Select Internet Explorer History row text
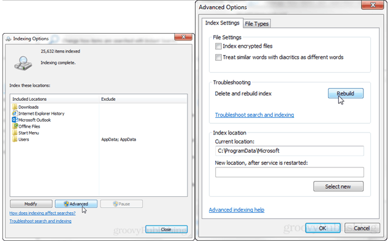 [41, 114]
